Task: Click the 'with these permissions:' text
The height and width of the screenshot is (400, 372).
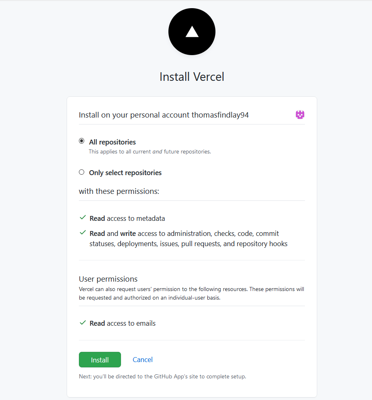Action: point(119,191)
